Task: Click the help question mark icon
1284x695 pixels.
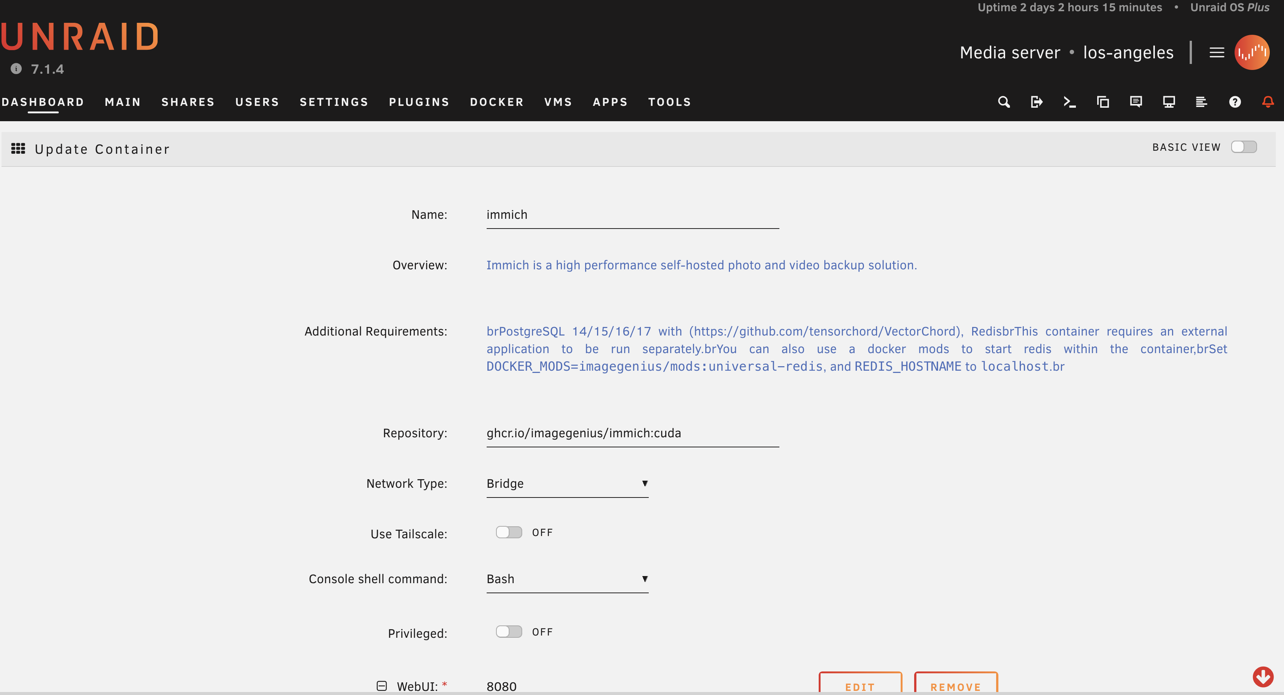Action: point(1235,102)
